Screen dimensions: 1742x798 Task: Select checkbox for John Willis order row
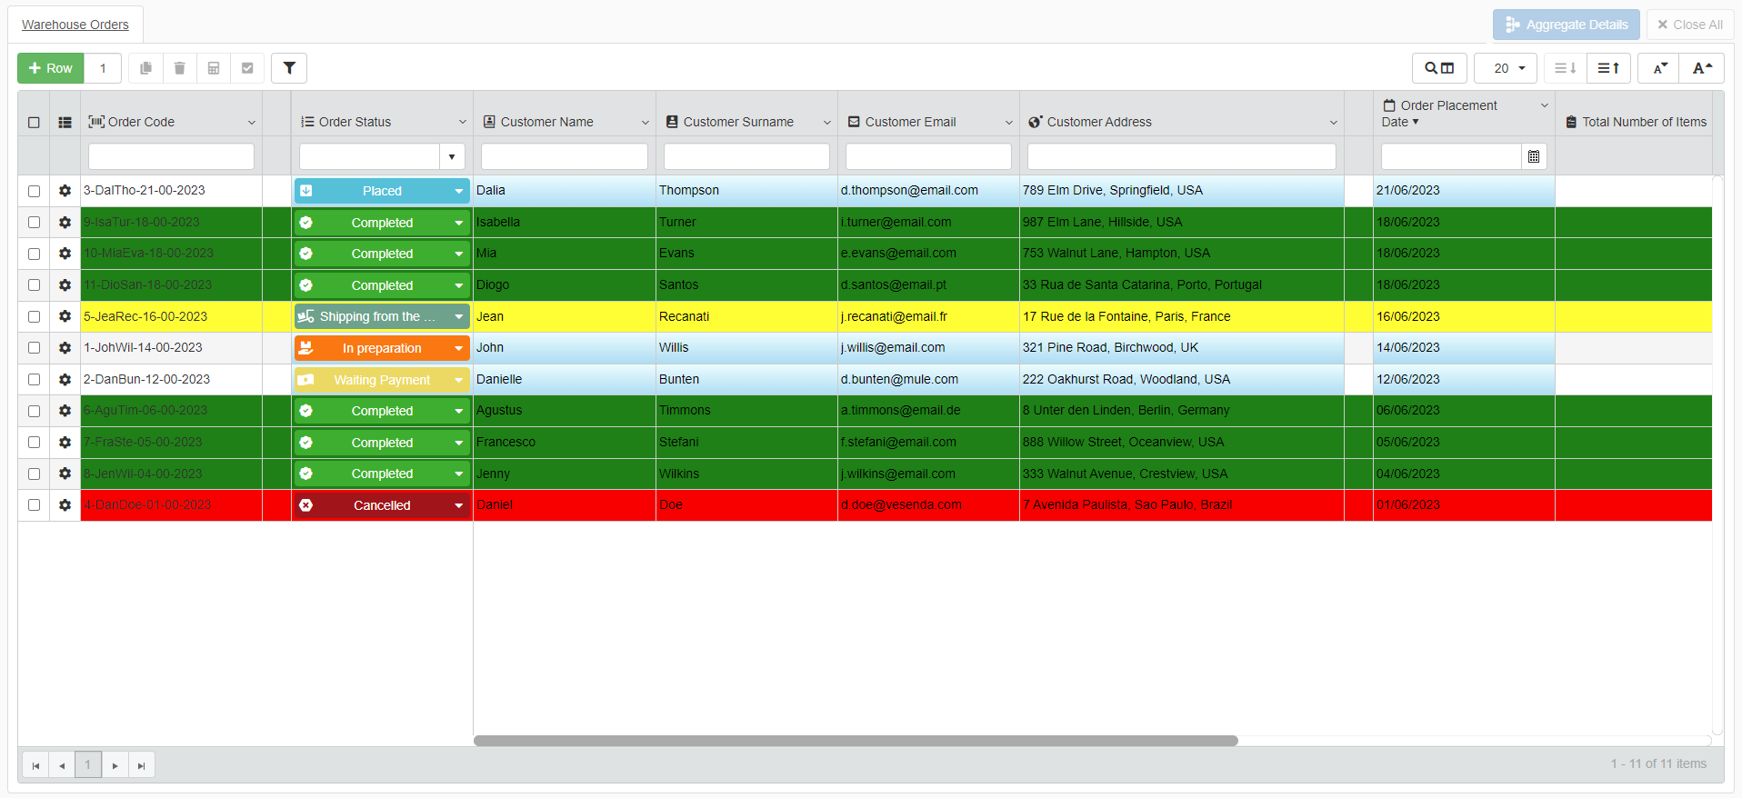click(x=34, y=348)
